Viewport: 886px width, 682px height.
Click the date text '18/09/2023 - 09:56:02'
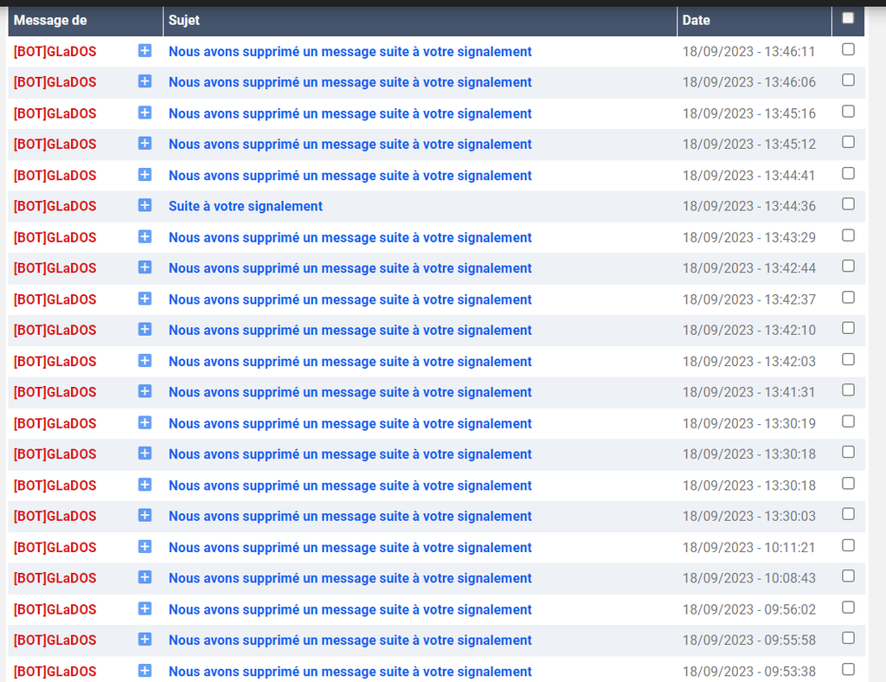click(x=748, y=609)
